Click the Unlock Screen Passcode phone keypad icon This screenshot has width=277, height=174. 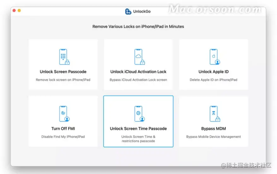[64, 57]
